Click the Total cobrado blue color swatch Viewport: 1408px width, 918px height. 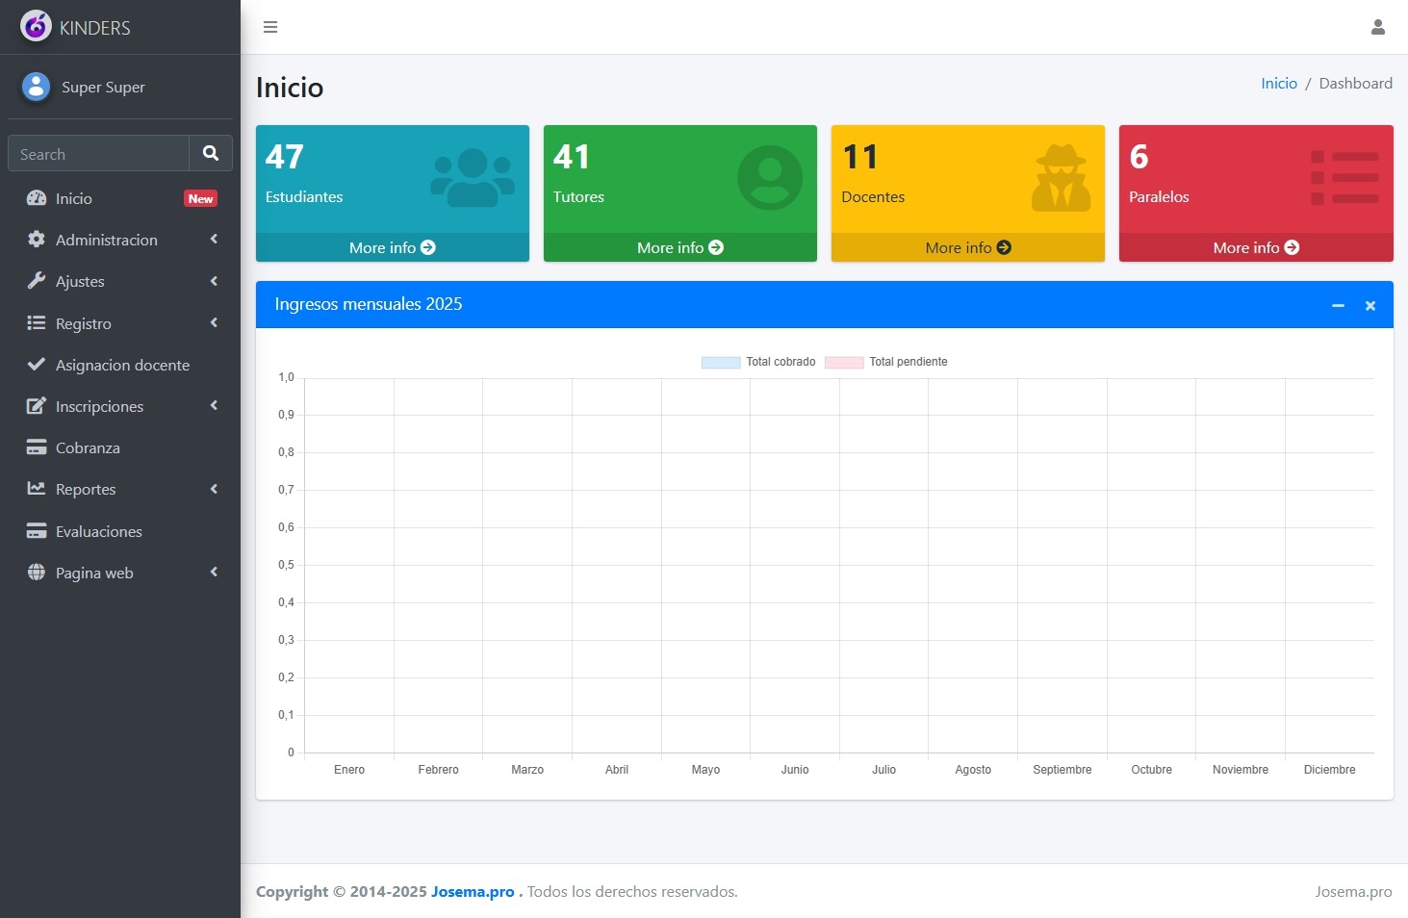721,363
